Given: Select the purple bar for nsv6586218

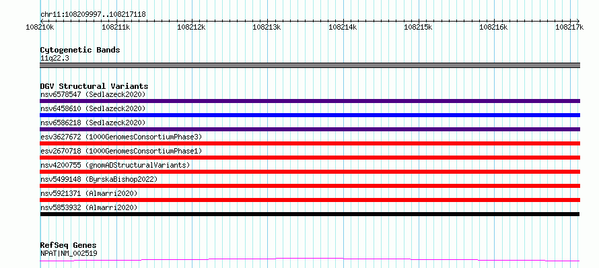Looking at the screenshot, I should (310, 129).
